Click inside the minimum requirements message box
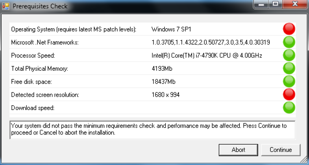The width and height of the screenshot is (309, 165). point(152,130)
